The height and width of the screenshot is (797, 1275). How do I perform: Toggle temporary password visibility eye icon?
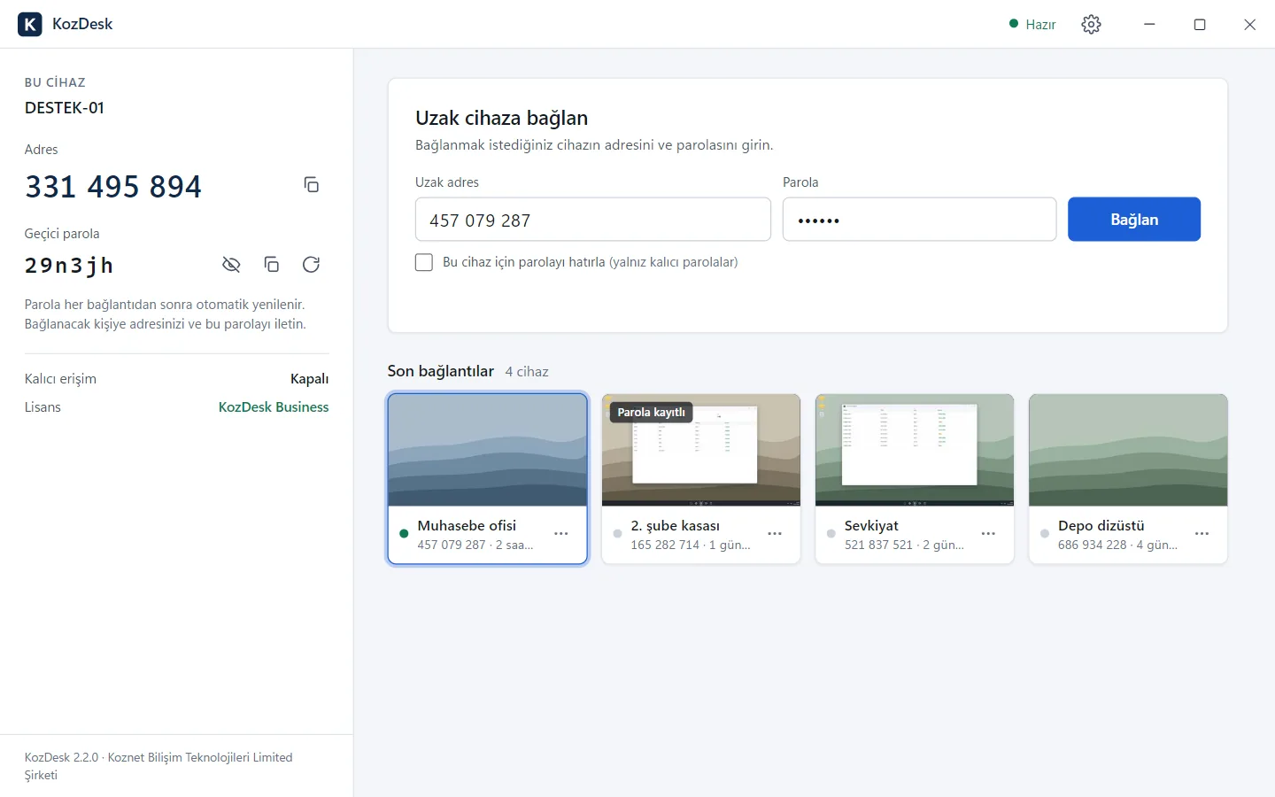tap(231, 265)
